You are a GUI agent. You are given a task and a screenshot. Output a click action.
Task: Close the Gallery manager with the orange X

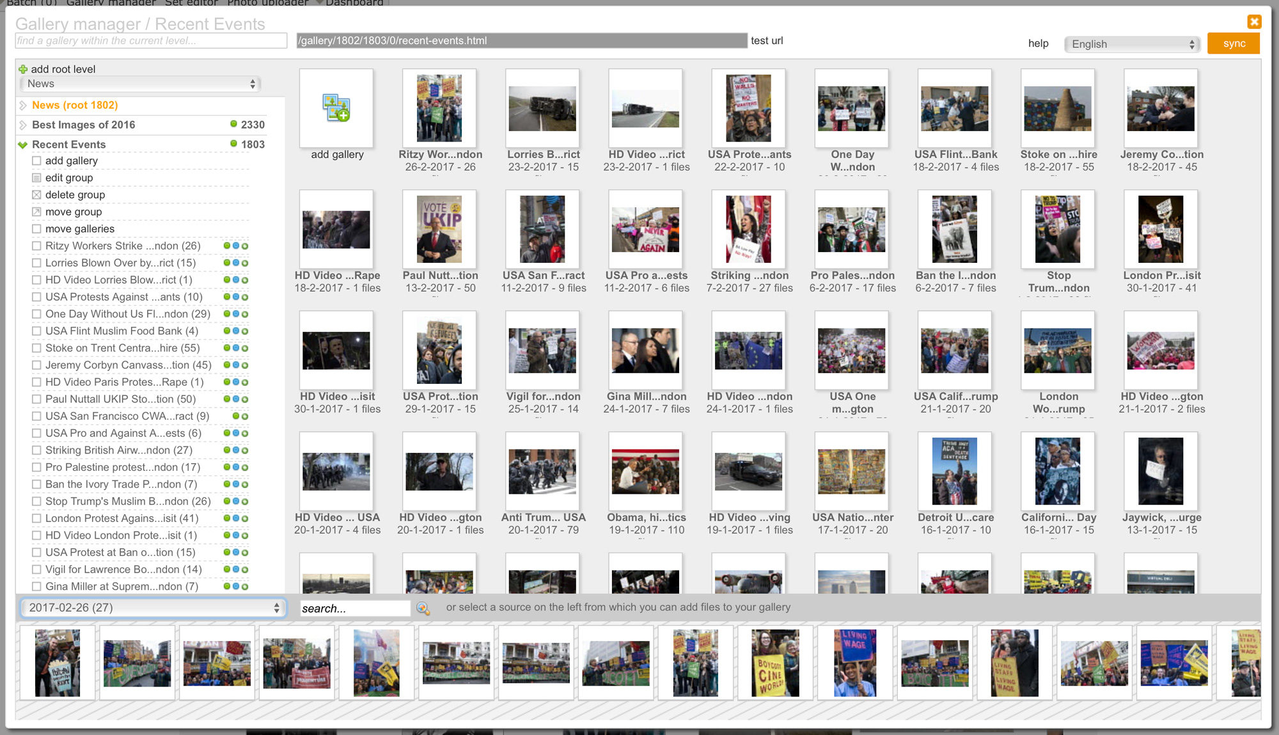(1254, 22)
